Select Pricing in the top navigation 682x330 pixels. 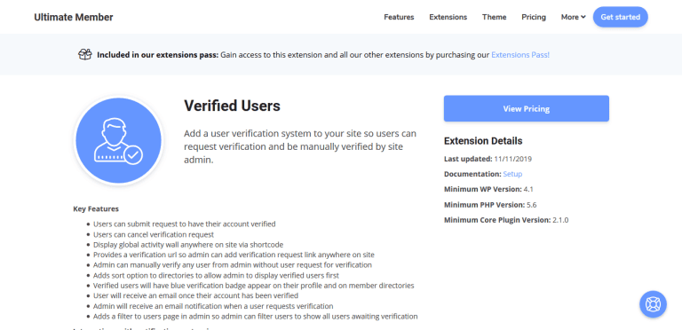(x=534, y=17)
